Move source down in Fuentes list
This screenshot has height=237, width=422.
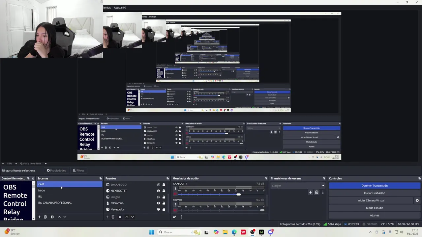(x=133, y=217)
